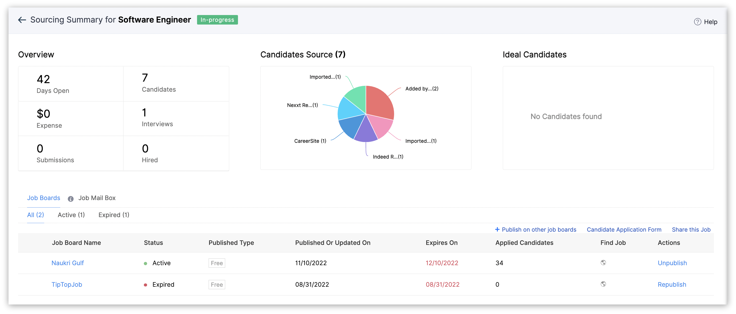Open the Naukri Gulf job board

tap(68, 263)
